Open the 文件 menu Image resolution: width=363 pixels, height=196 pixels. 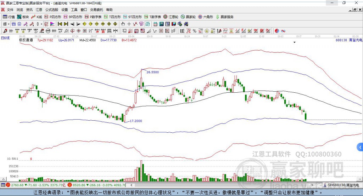click(x=10, y=10)
